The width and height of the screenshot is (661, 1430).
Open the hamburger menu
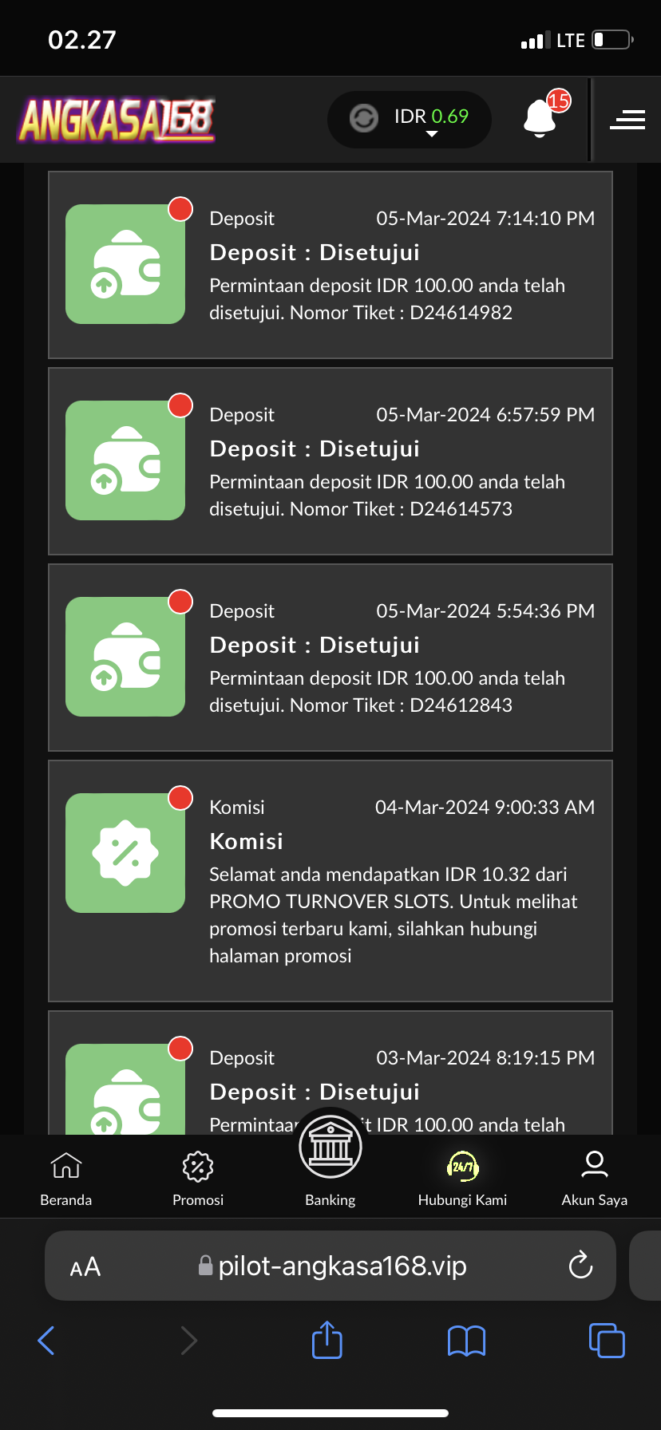click(x=627, y=120)
